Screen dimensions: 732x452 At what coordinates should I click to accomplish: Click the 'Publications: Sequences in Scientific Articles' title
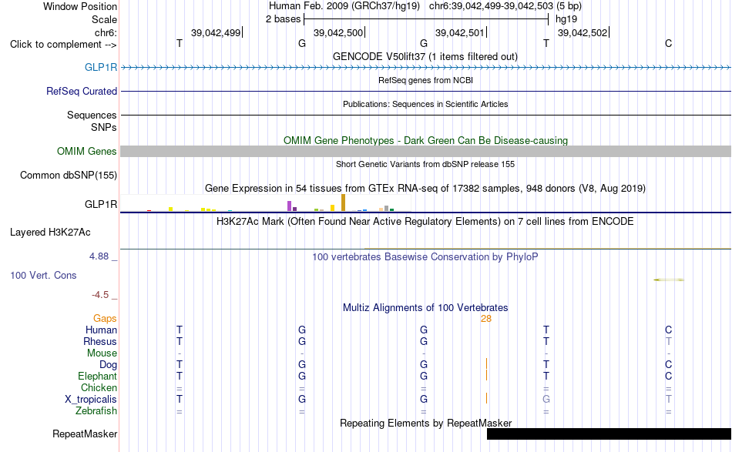[x=425, y=104]
